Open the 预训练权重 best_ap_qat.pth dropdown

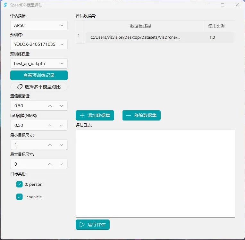[x=39, y=63]
